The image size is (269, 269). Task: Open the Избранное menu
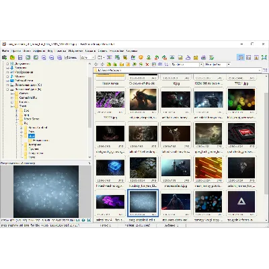[x=76, y=51]
